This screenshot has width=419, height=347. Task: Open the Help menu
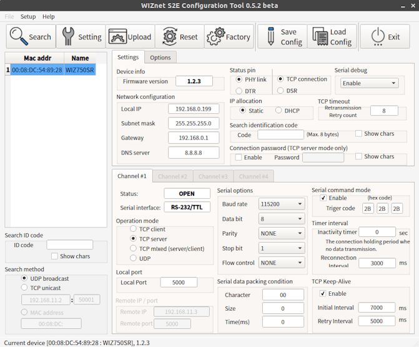(48, 17)
